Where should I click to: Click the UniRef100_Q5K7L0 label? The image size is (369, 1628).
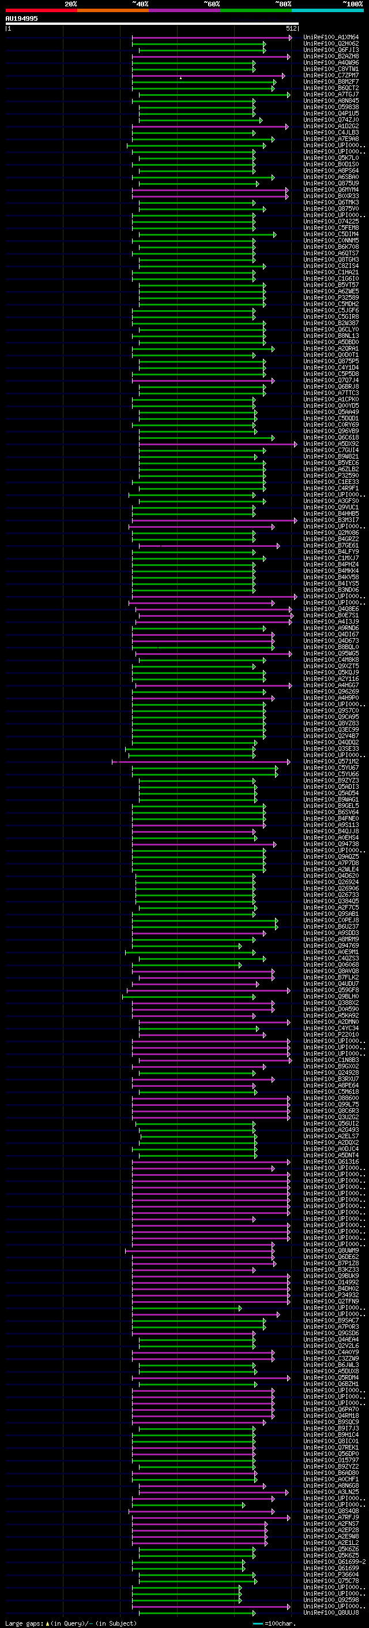coord(331,158)
